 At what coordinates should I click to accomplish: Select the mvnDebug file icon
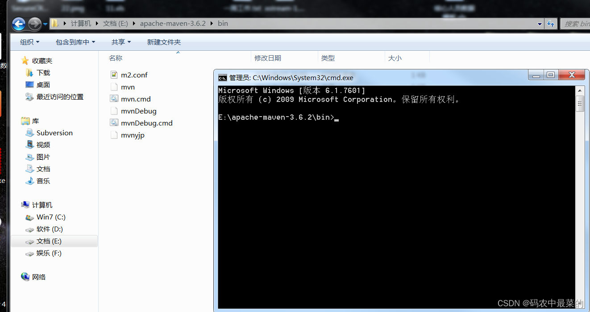[x=114, y=111]
